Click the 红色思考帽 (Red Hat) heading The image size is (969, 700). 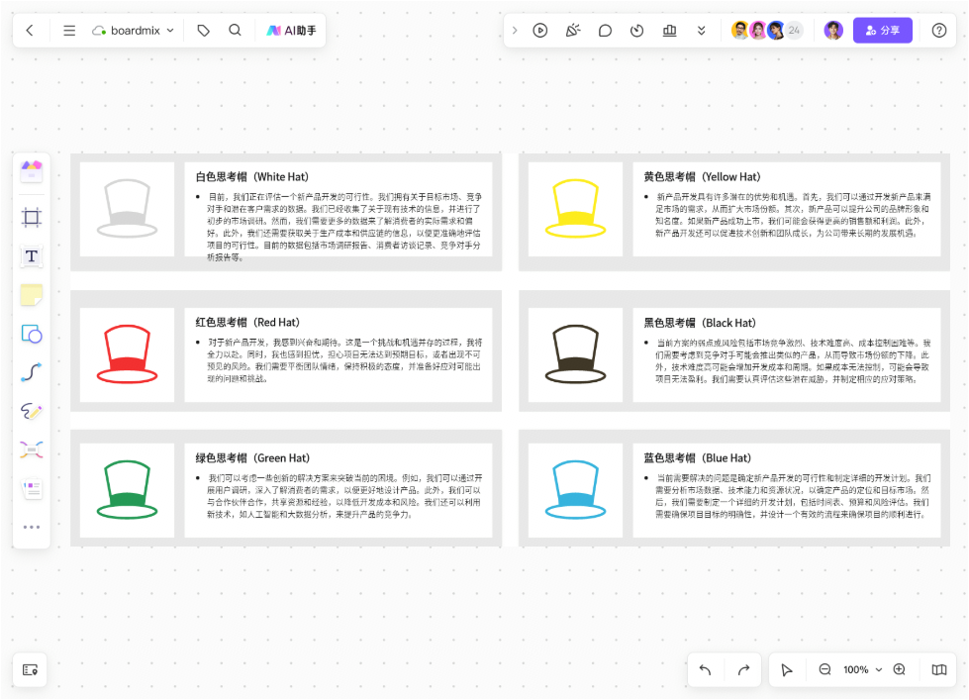pyautogui.click(x=247, y=322)
